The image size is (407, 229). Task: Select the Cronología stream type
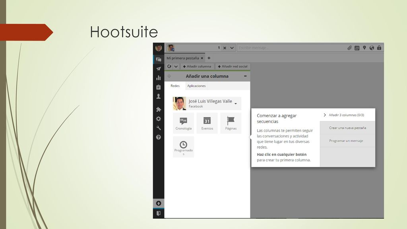click(x=184, y=123)
